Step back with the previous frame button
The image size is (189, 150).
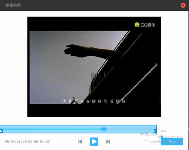(x=80, y=142)
